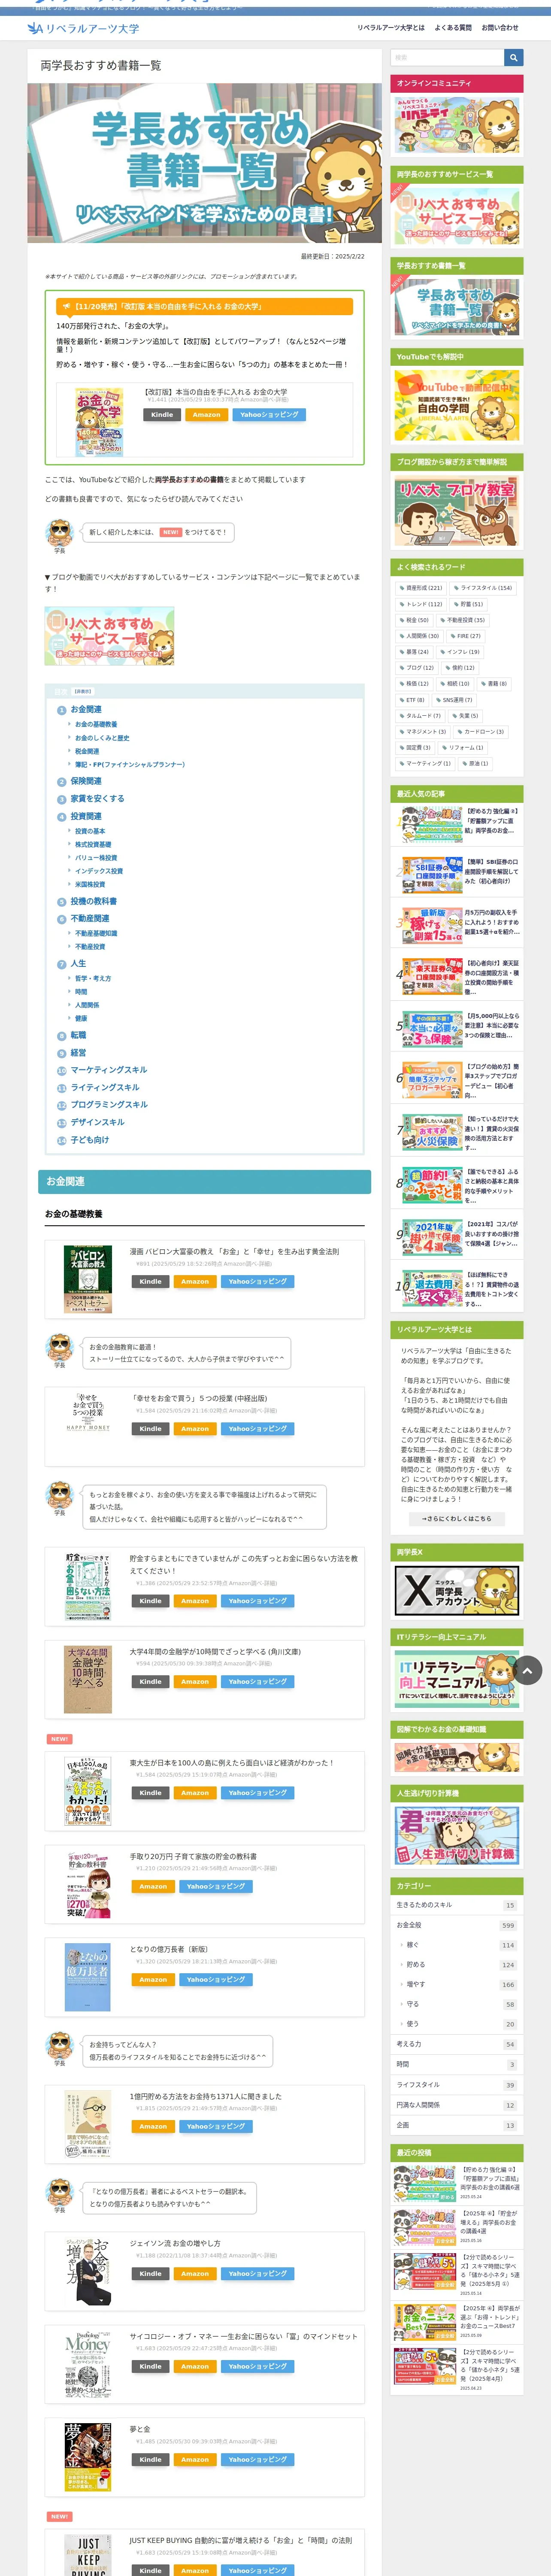
Task: Jump to 簿記・FP(ファイナンシャルプランナー) contents entry
Action: click(130, 765)
